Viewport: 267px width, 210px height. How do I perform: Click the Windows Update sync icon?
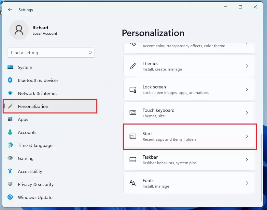coord(10,197)
